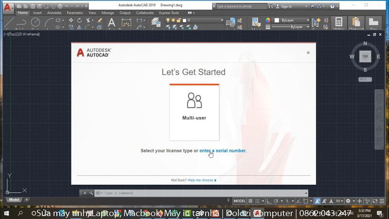Open the Windows Start menu
The height and width of the screenshot is (219, 389).
6,213
